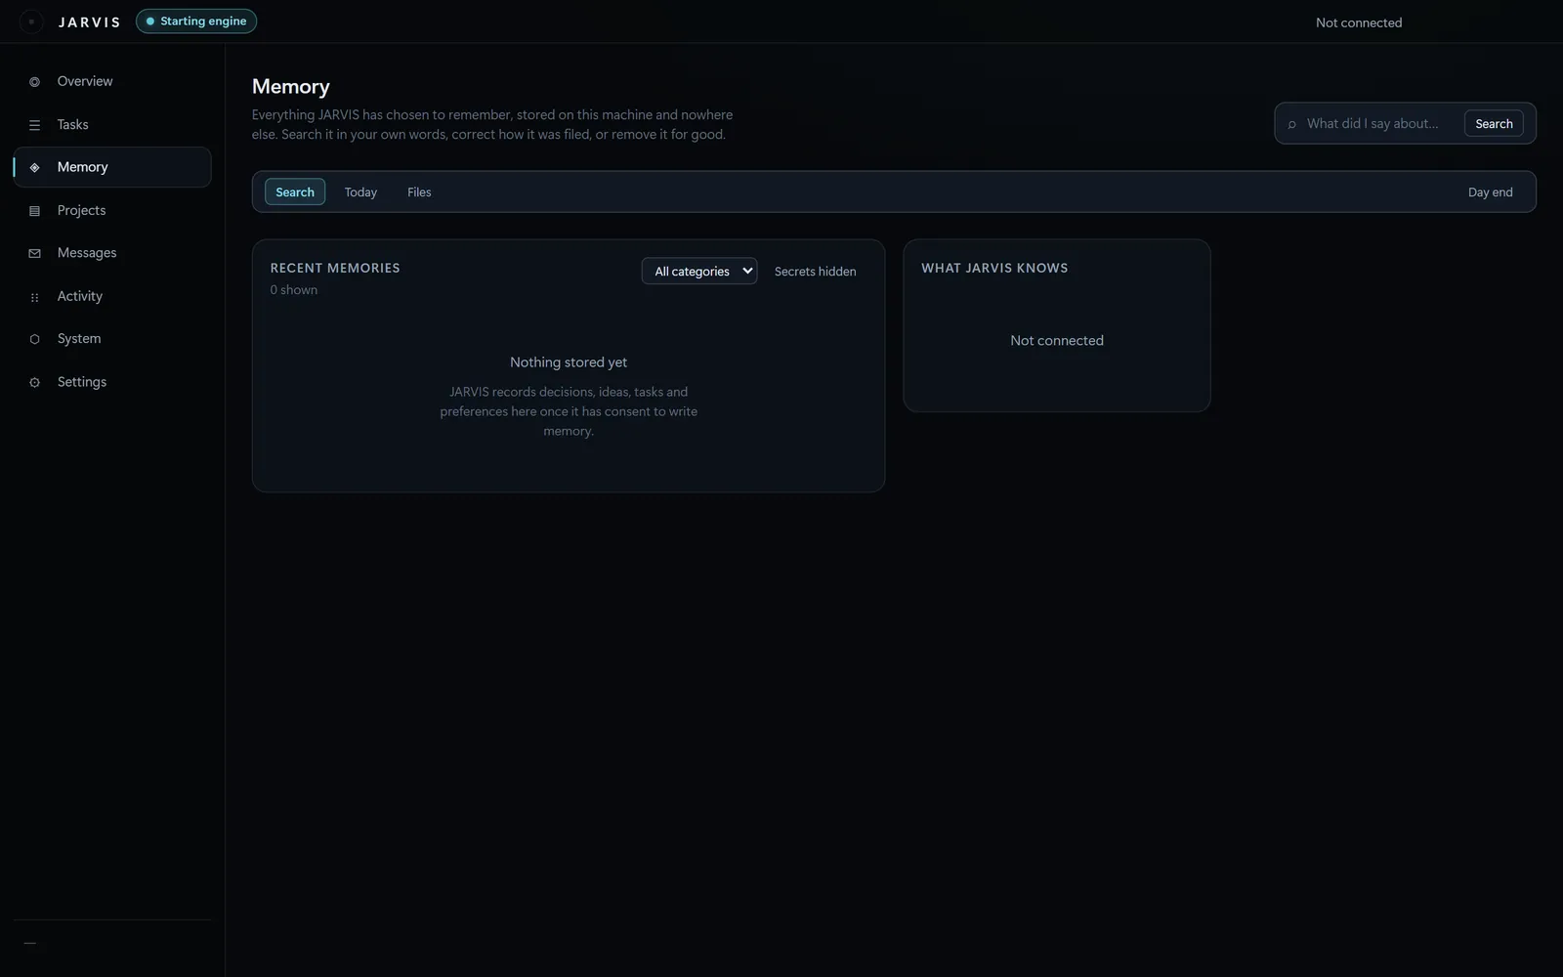Image resolution: width=1563 pixels, height=977 pixels.
Task: Open Projects via its sidebar icon
Action: click(34, 211)
